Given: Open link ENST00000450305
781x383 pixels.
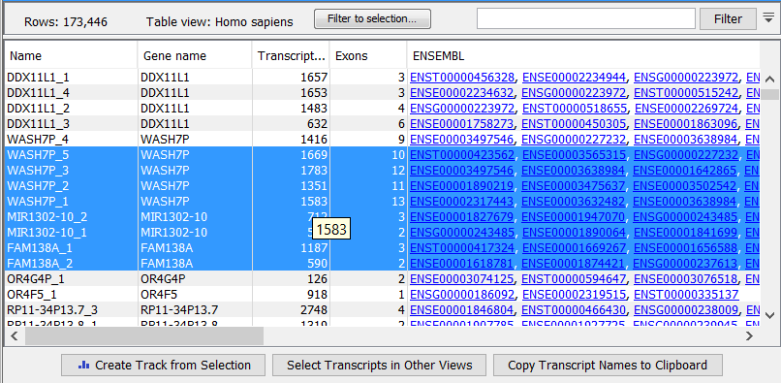Looking at the screenshot, I should pyautogui.click(x=574, y=124).
